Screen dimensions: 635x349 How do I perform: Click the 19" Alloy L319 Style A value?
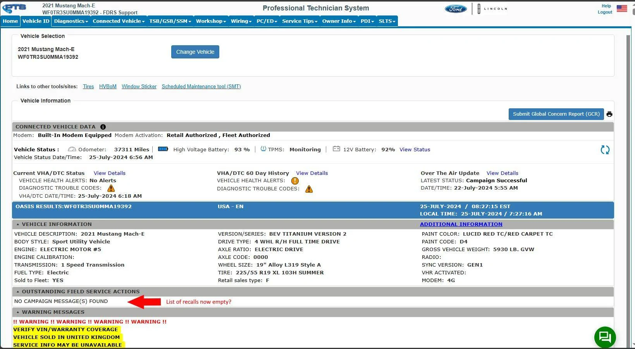[x=289, y=265]
